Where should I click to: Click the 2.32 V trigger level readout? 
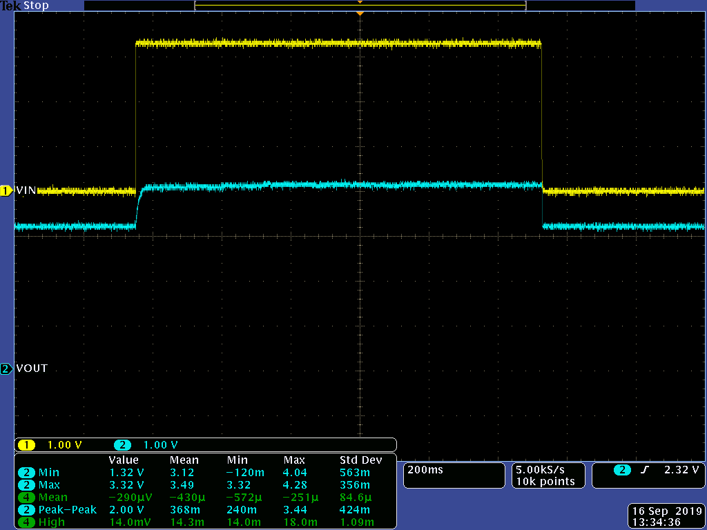pyautogui.click(x=681, y=469)
